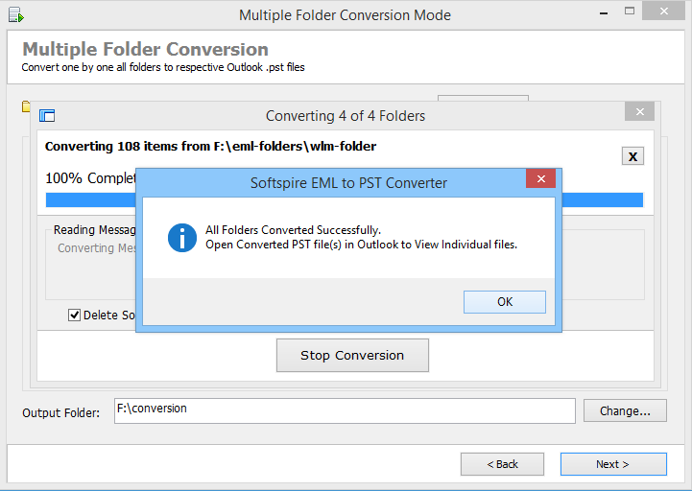
Task: Close the Multiple Folder Conversion Mode window
Action: point(663,12)
